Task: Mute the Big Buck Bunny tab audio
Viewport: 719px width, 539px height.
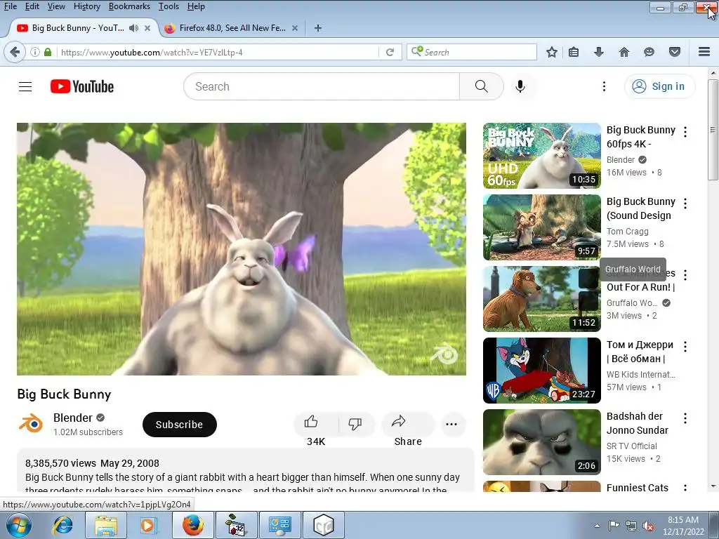Action: (133, 28)
